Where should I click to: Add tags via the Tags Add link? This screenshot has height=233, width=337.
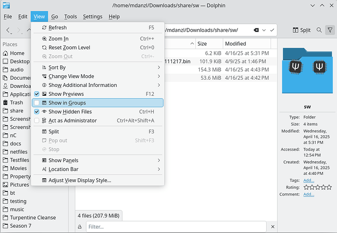coord(309,180)
